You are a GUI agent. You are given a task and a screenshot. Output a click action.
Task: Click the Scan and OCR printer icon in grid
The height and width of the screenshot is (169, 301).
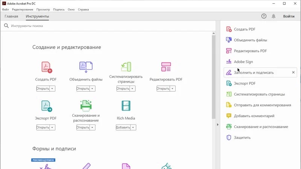(x=86, y=106)
